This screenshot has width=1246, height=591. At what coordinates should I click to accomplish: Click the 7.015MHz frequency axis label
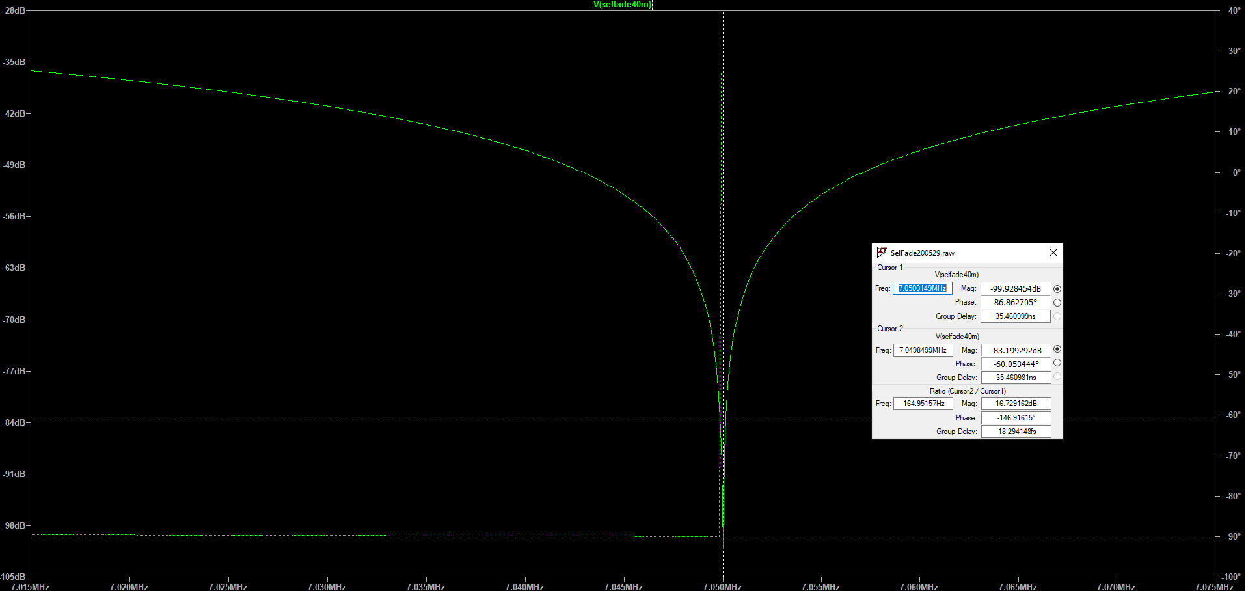(31, 586)
